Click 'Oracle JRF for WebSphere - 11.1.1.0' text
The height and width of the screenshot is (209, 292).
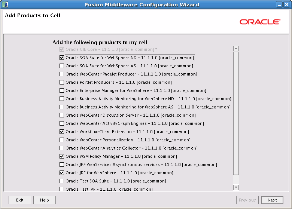pos(119,173)
